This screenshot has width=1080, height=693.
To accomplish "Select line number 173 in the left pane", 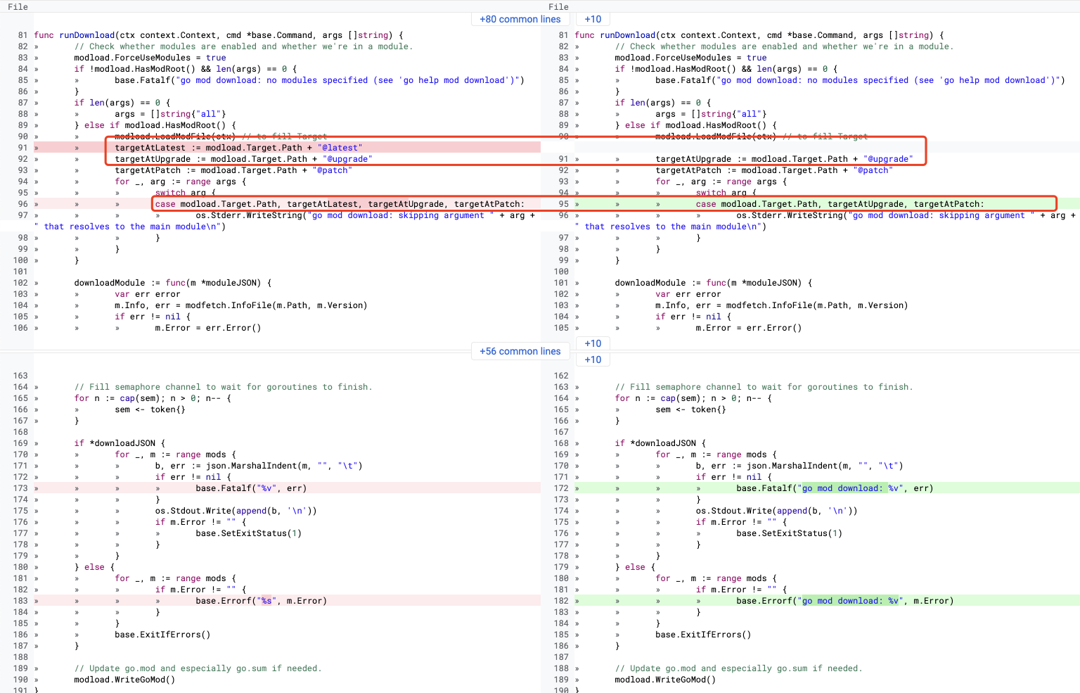I will (20, 488).
